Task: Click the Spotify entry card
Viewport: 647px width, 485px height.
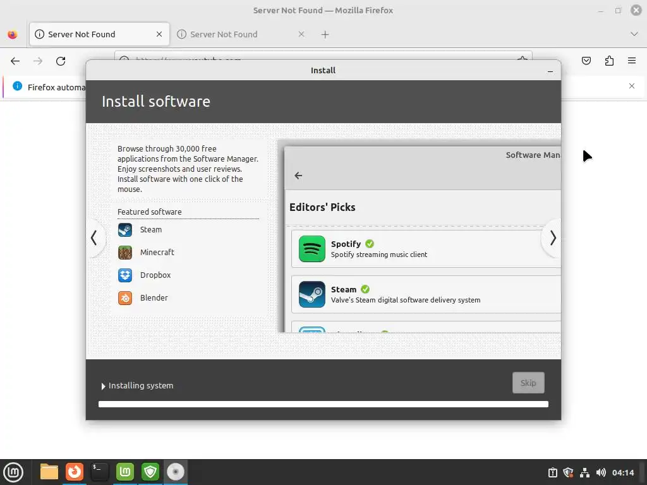Action: (x=426, y=249)
